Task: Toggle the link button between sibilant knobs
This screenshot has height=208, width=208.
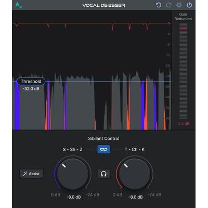Action: click(103, 149)
